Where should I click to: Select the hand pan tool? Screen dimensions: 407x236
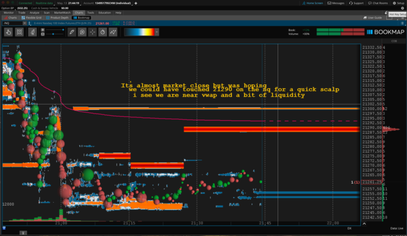click(x=8, y=32)
